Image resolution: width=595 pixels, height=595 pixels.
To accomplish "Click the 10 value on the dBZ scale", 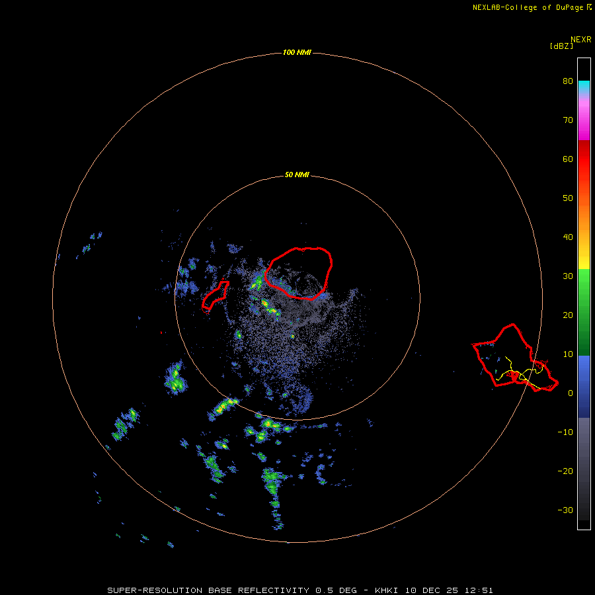I will pyautogui.click(x=568, y=354).
